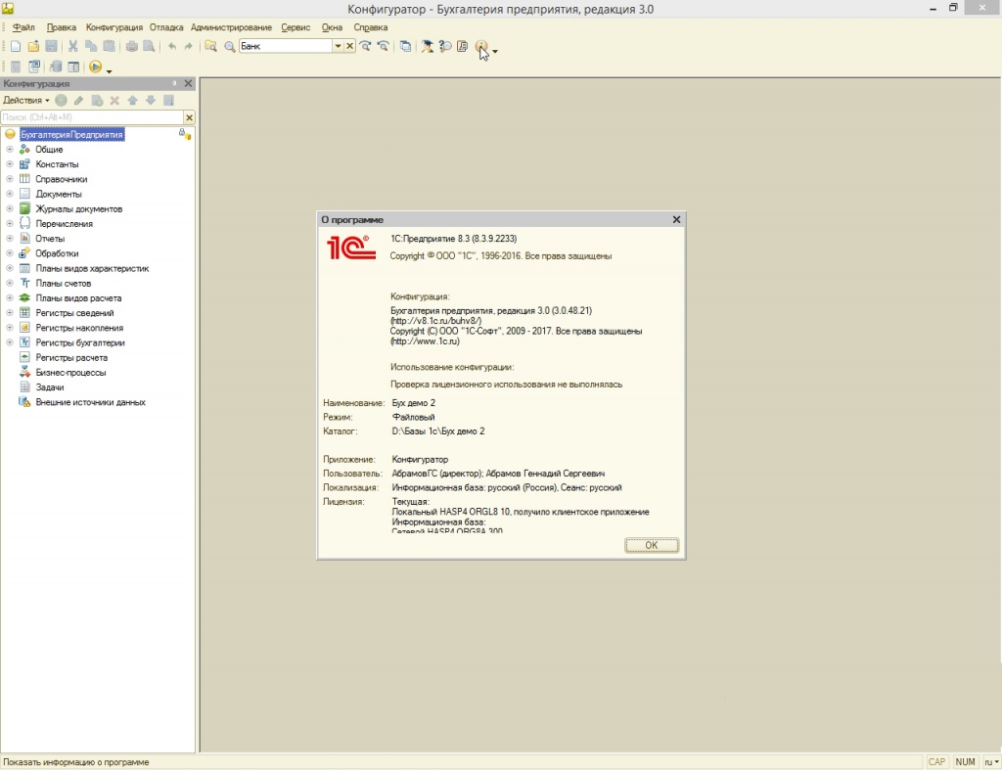Close the Конфигурация panel
Screen dimensions: 1002x770
coord(188,84)
